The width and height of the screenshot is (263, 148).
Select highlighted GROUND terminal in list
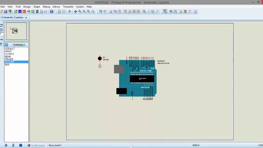[x=16, y=62]
